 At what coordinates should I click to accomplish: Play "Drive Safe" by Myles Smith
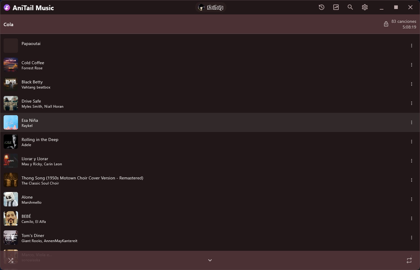pos(120,103)
